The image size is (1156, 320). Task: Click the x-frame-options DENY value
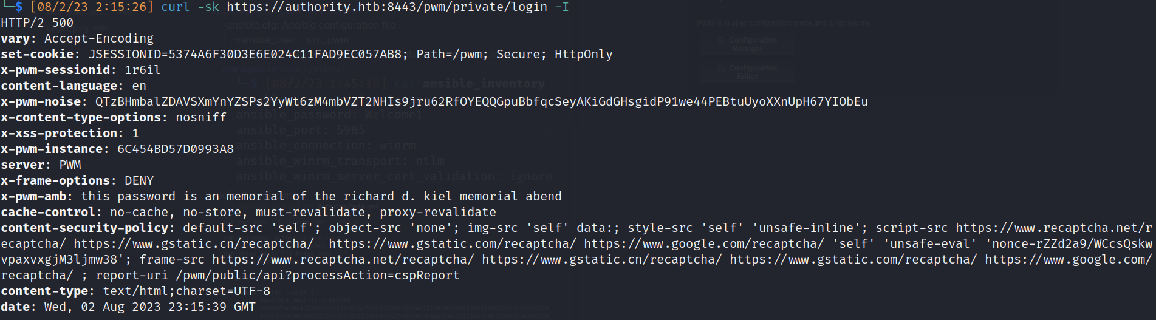139,180
